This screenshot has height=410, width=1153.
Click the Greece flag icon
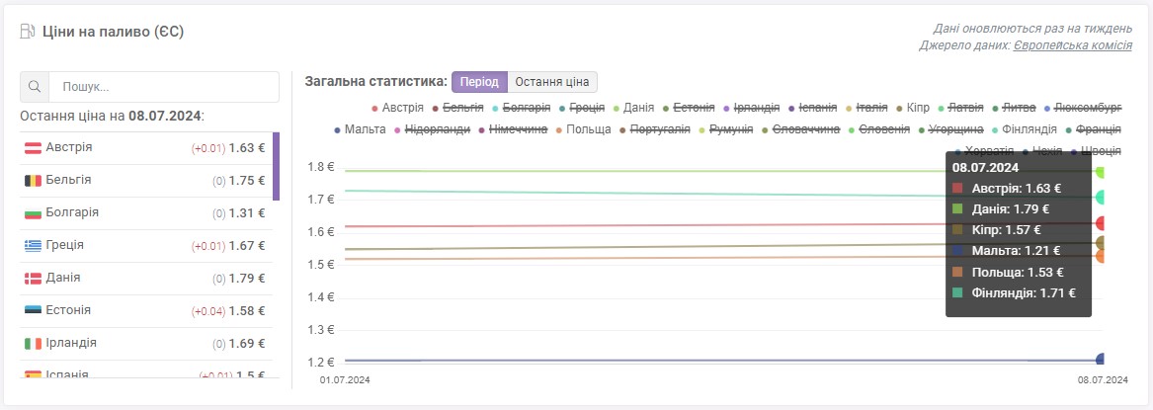33,245
